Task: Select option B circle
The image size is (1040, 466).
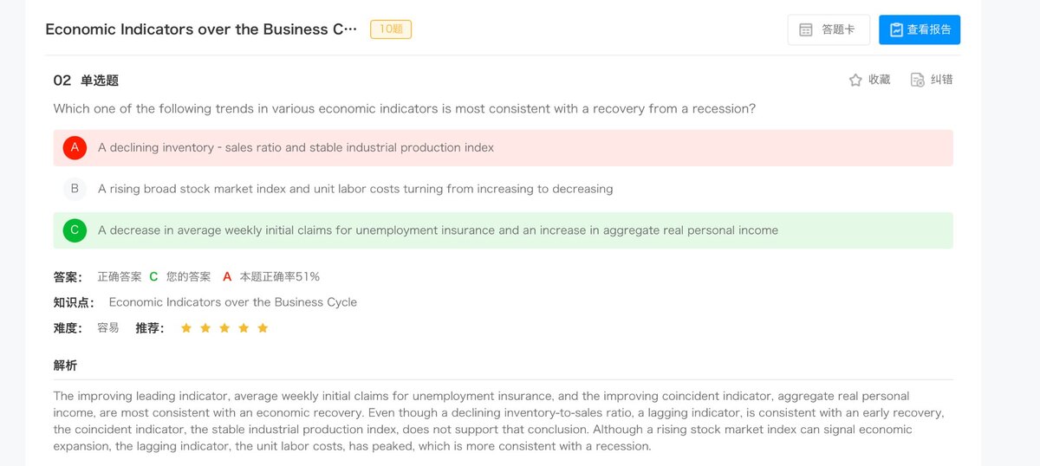Action: click(x=75, y=189)
